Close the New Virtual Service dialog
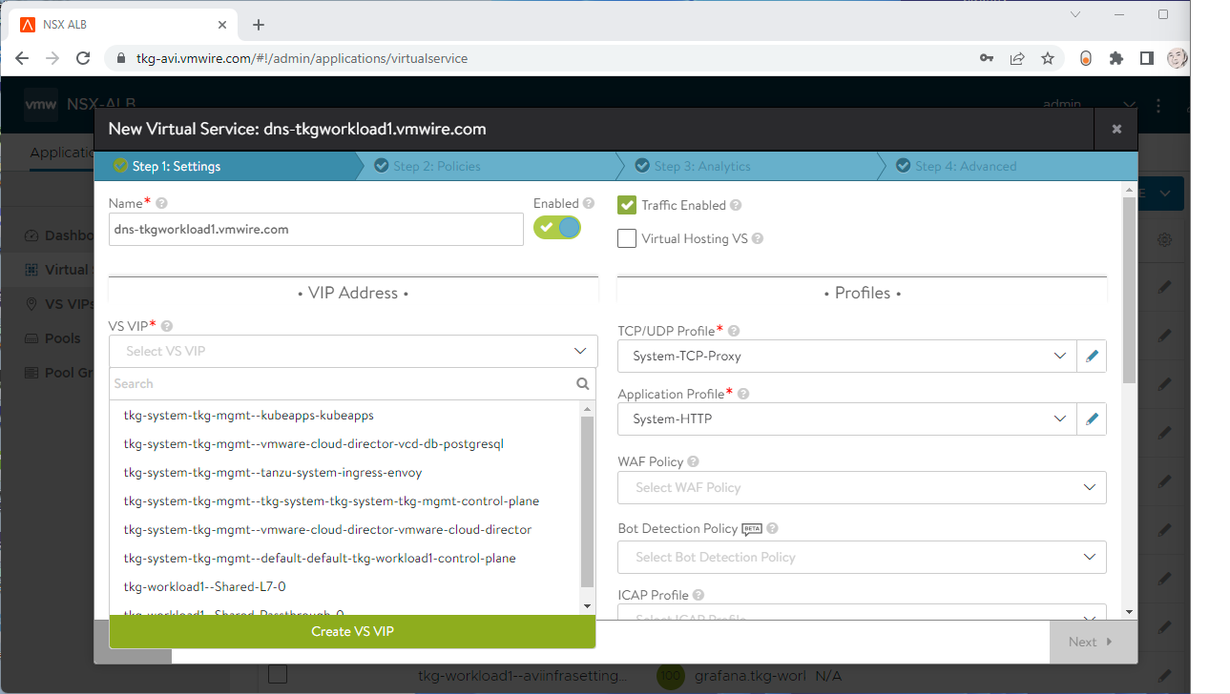 [1116, 129]
